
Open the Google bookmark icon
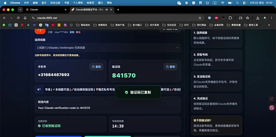pos(41,25)
